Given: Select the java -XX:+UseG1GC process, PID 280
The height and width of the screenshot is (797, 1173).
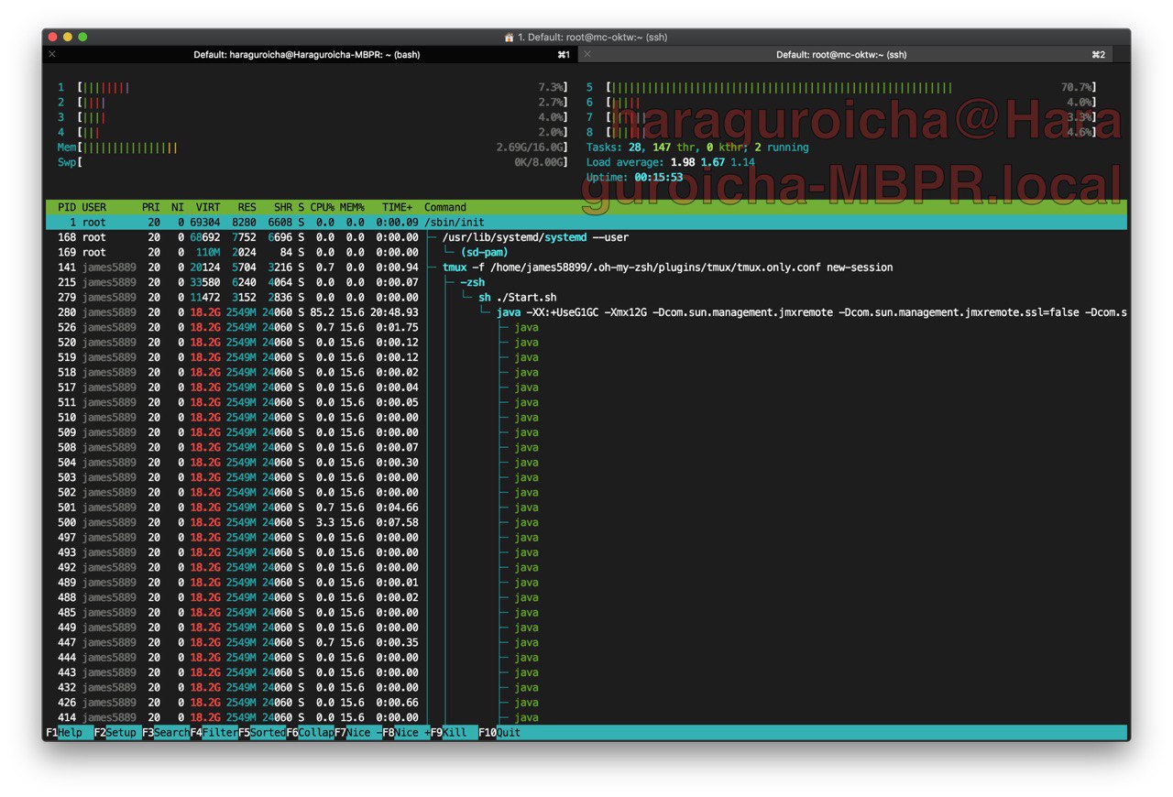Looking at the screenshot, I should click(x=586, y=312).
